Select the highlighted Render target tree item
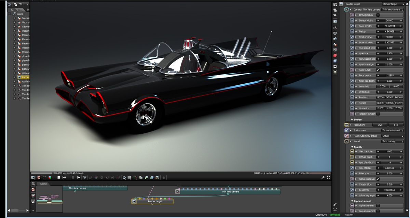 pyautogui.click(x=23, y=77)
